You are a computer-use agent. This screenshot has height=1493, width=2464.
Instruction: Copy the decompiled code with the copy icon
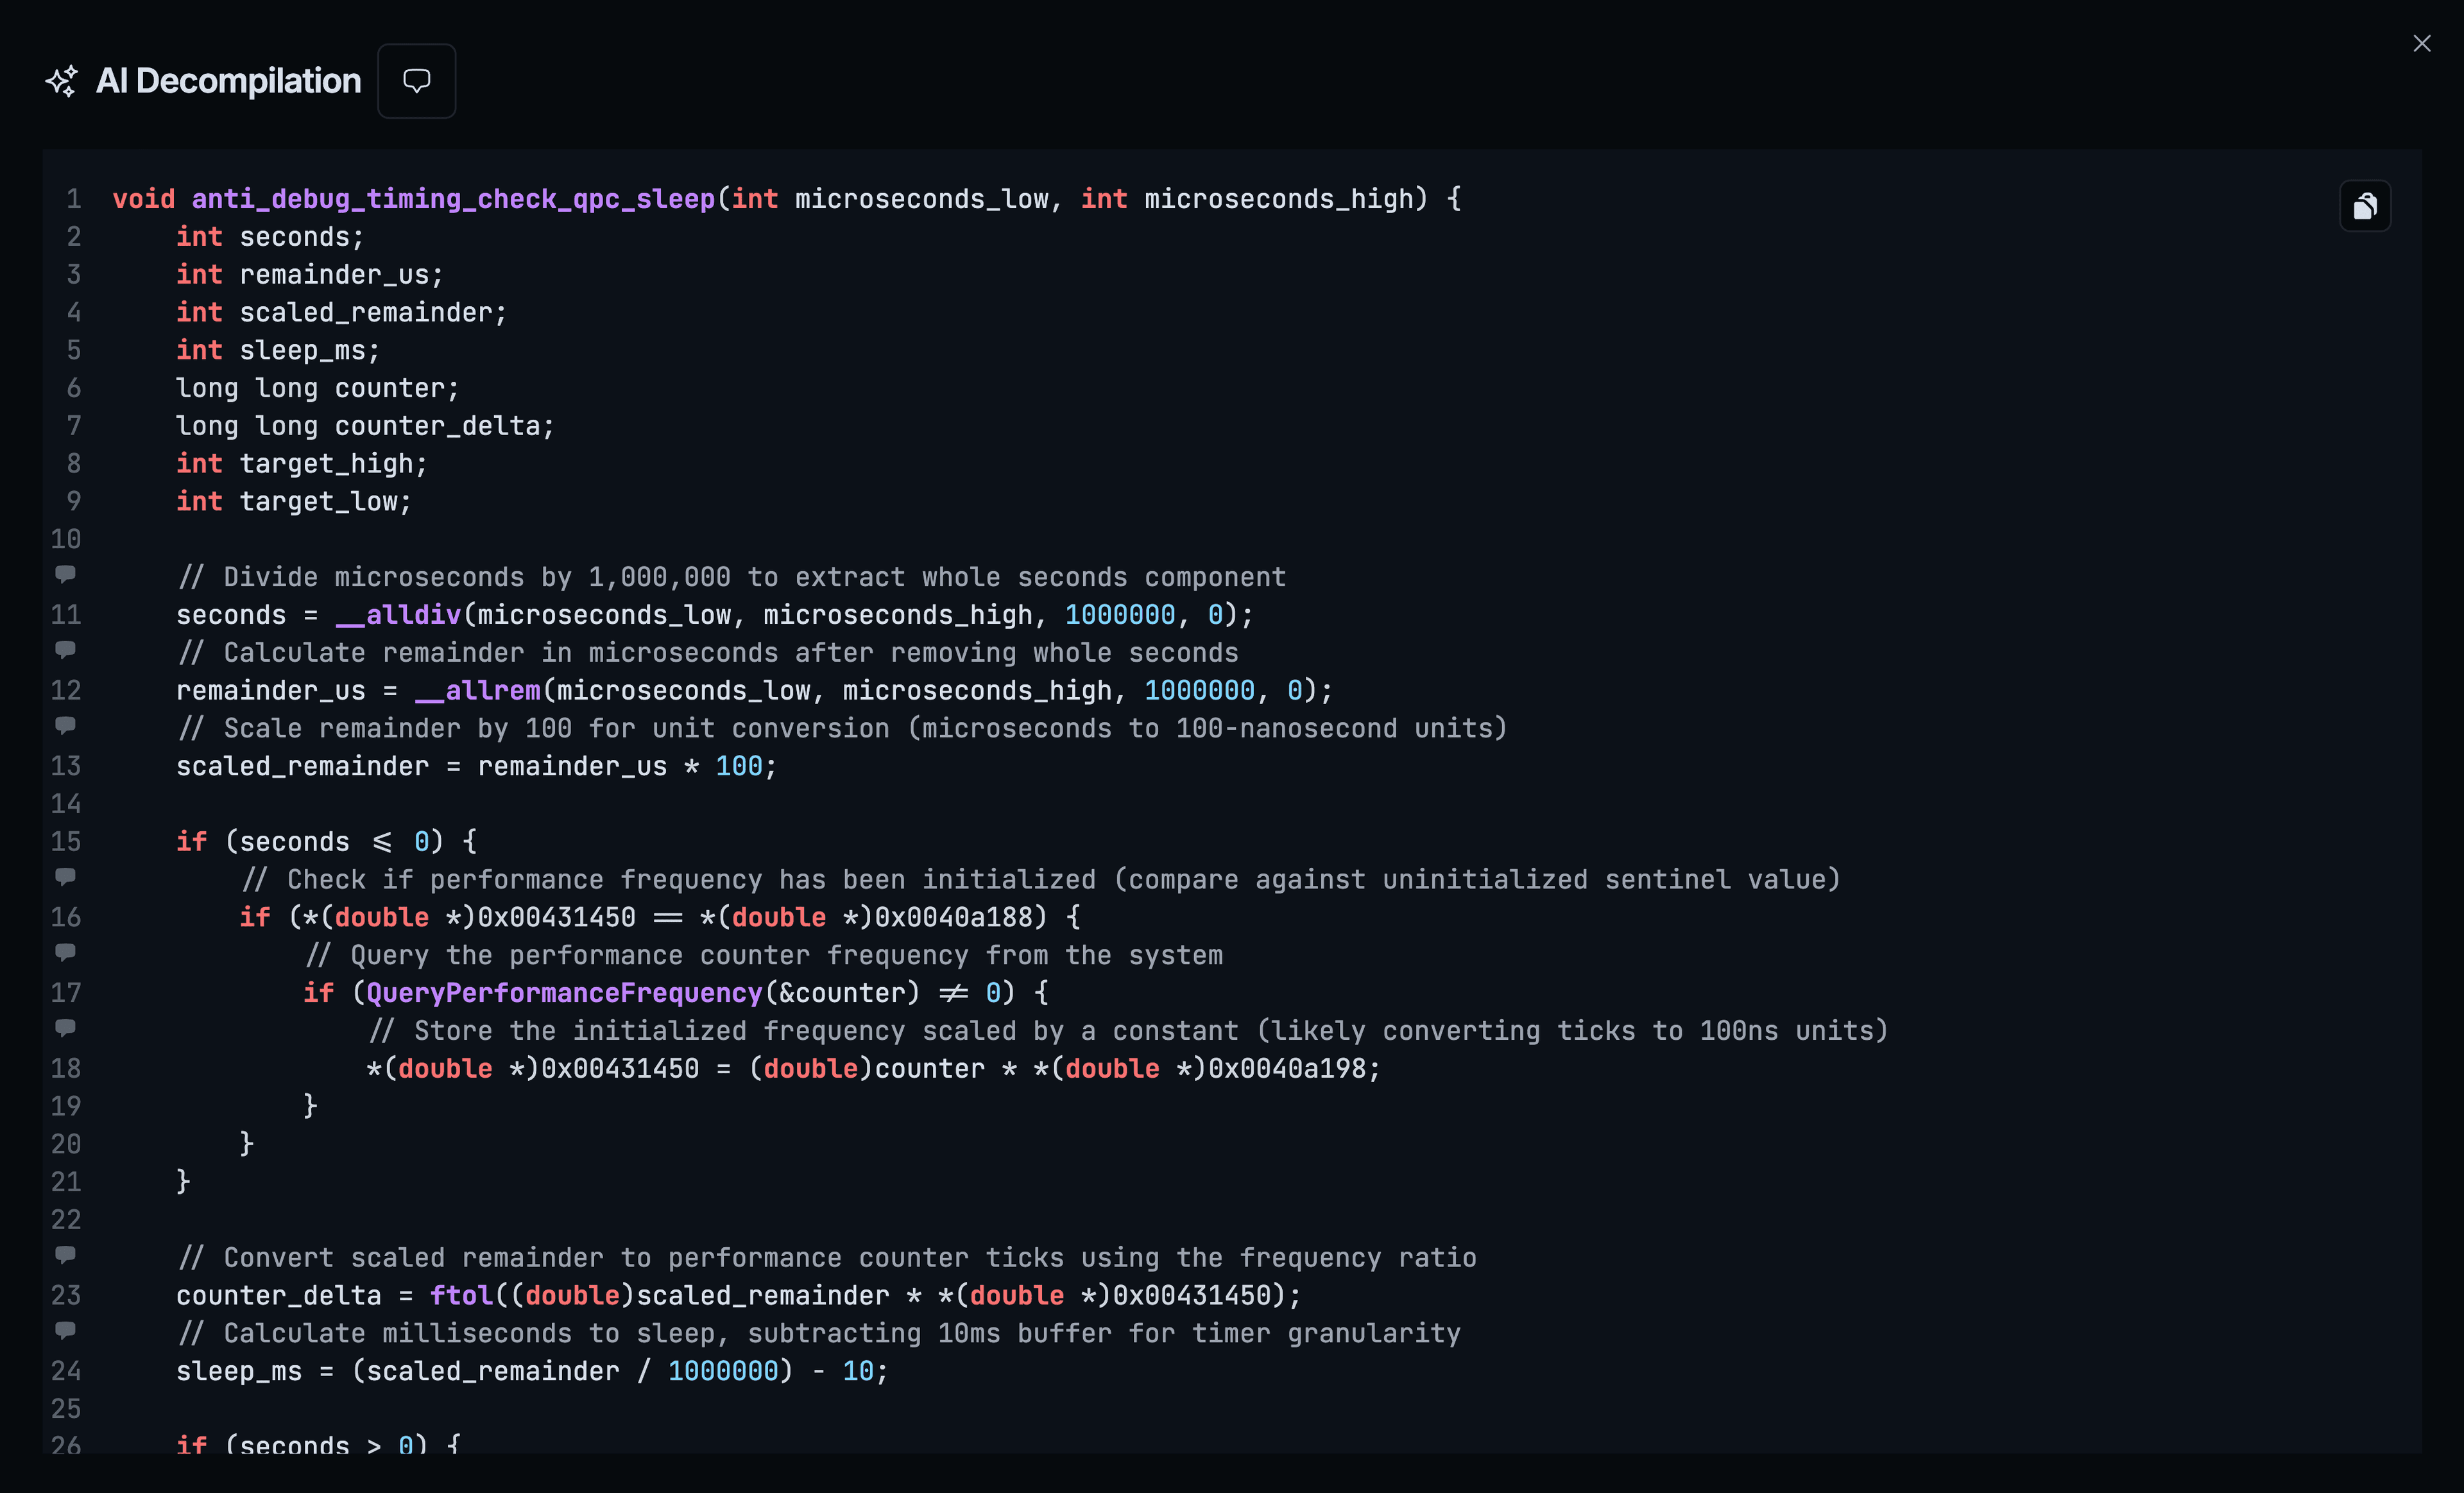(x=2365, y=206)
